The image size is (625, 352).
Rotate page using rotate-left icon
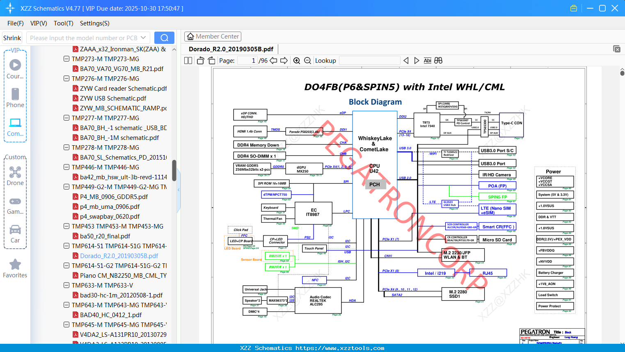(200, 61)
